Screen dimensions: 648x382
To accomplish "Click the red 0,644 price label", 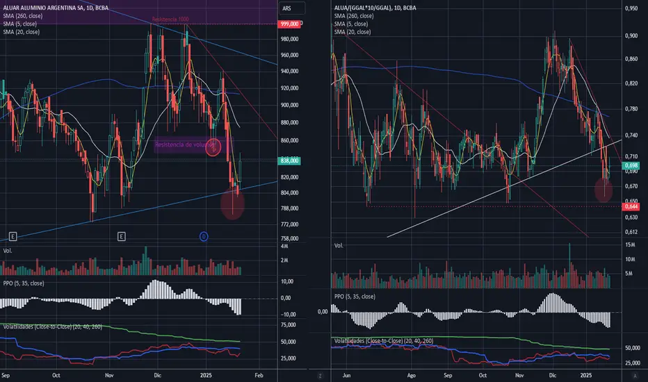I will 631,206.
